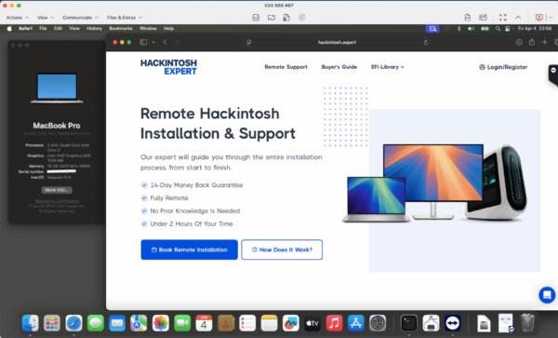Open Freeform from the Dock
558x338 pixels.
[291, 323]
